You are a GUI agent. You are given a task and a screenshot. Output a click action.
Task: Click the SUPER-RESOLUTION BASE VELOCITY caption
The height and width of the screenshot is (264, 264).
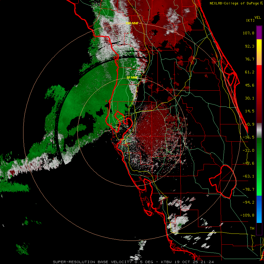(93, 262)
